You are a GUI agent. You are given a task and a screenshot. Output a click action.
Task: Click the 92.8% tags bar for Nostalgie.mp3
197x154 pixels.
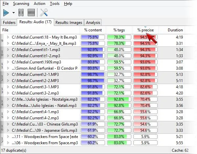pyautogui.click(x=119, y=99)
